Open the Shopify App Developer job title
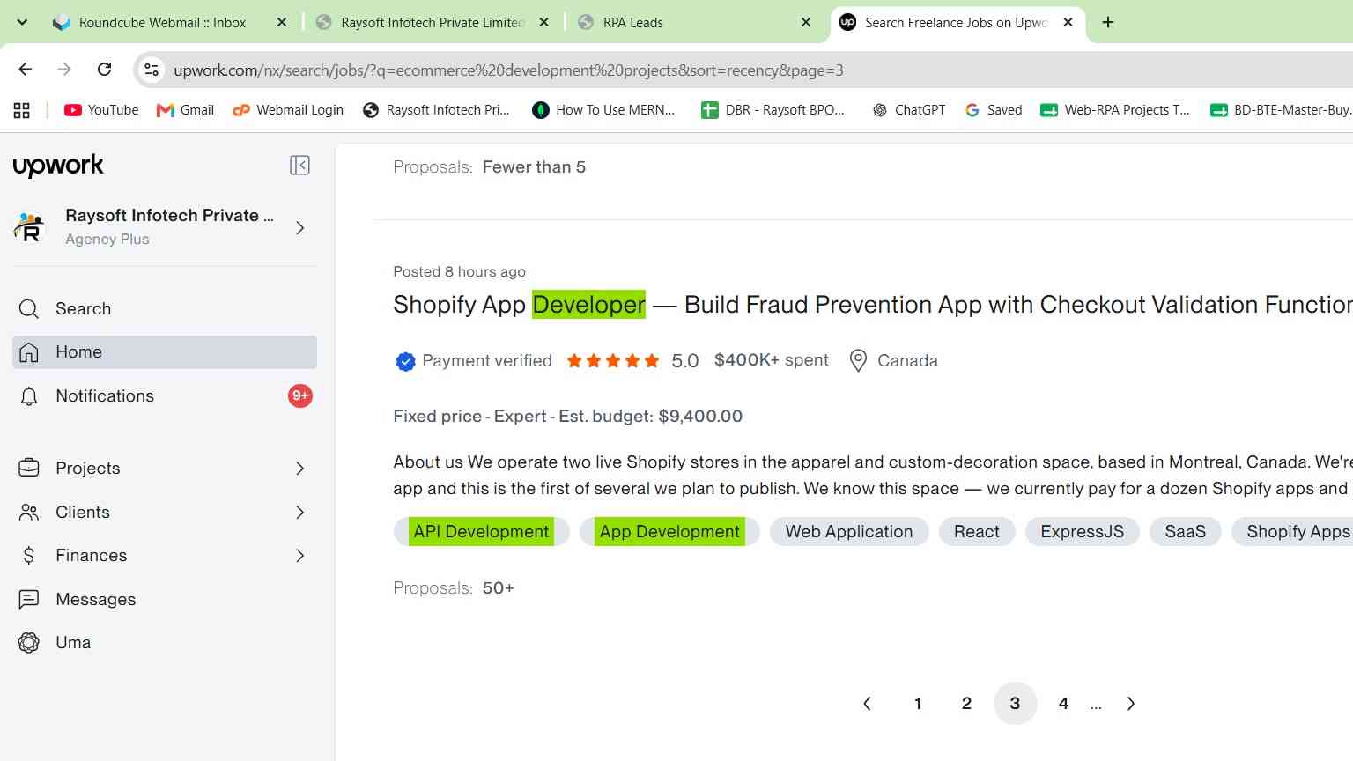Screen dimensions: 1353x761 click(x=872, y=305)
